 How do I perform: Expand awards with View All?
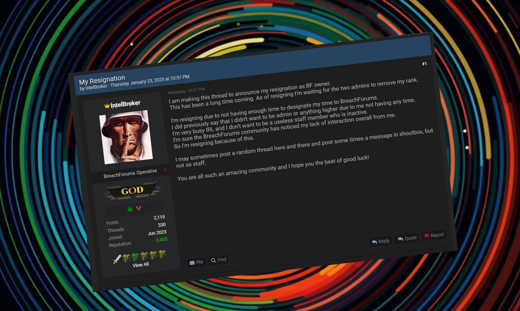[141, 265]
